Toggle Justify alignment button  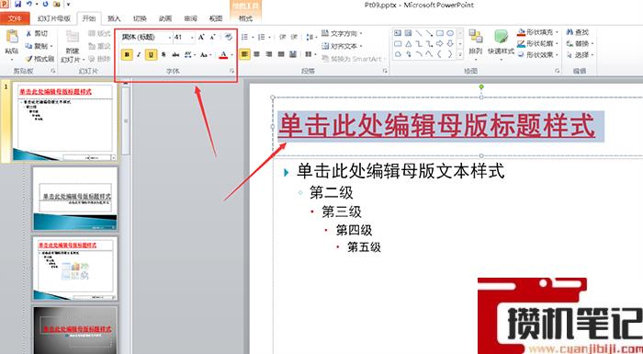pyautogui.click(x=281, y=54)
